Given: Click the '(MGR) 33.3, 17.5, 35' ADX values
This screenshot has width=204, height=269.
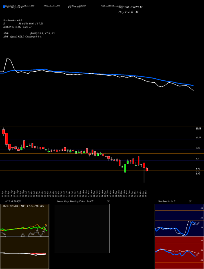Looking at the screenshot, I should tap(42, 33).
